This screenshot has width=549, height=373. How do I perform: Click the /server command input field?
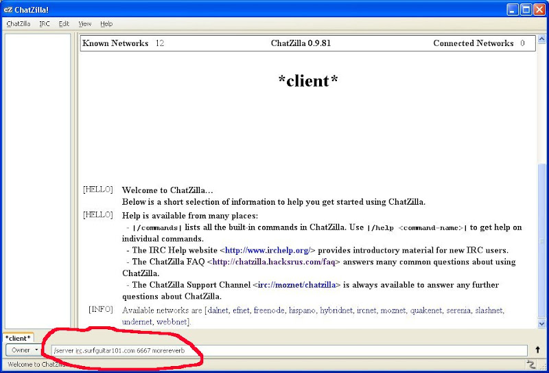(x=288, y=350)
